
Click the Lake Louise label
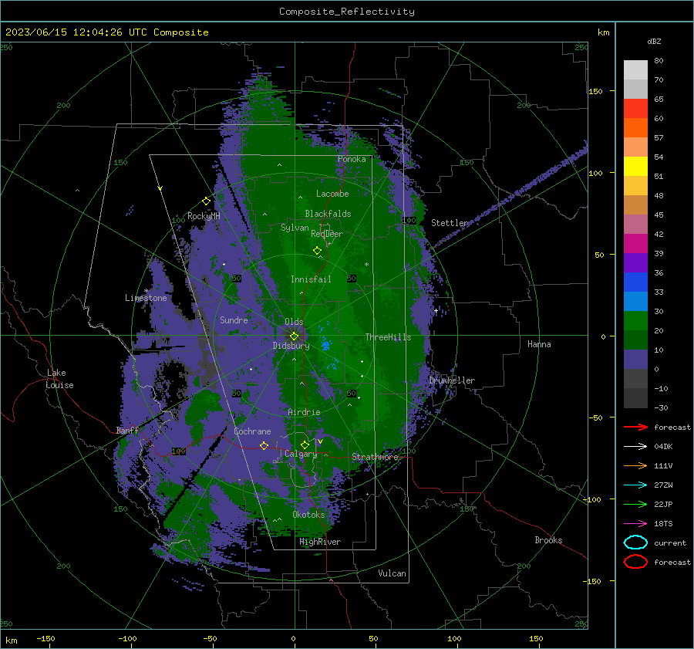pos(59,379)
